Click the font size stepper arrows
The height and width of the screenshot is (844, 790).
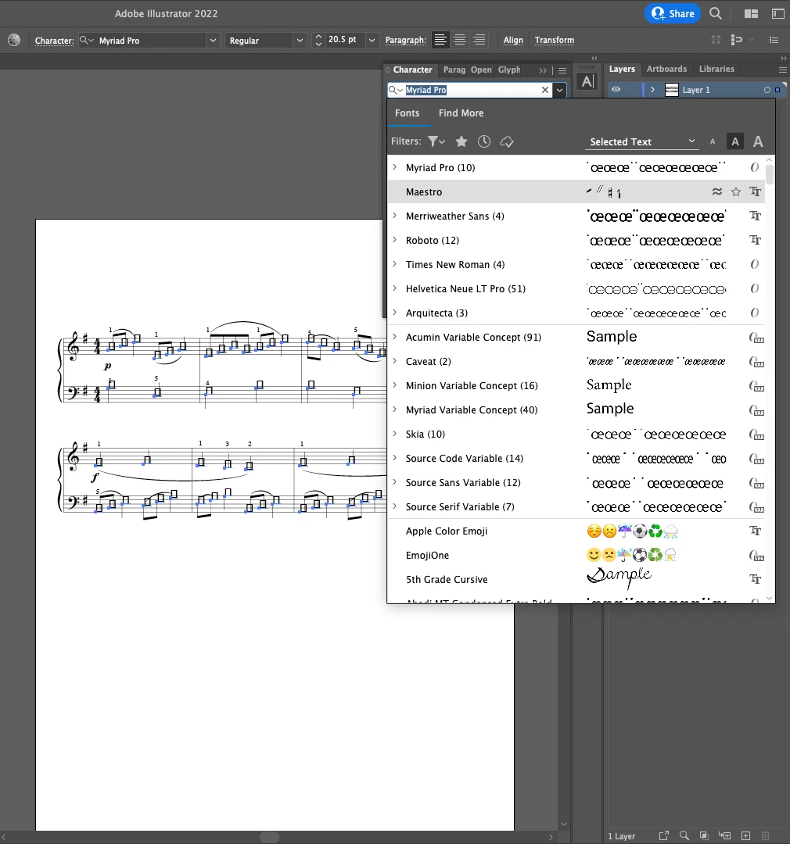tap(318, 41)
